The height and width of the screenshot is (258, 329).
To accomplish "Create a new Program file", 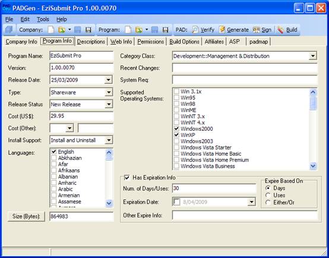I will [x=128, y=30].
